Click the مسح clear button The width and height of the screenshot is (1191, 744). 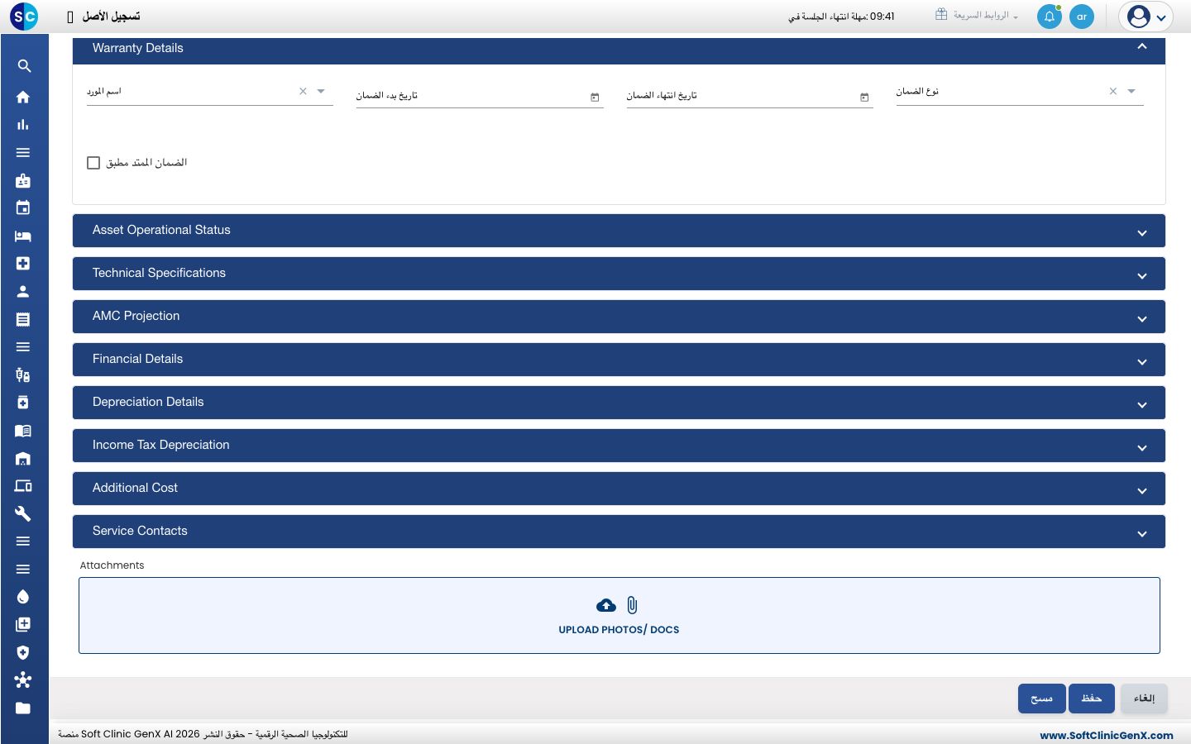pos(1041,699)
